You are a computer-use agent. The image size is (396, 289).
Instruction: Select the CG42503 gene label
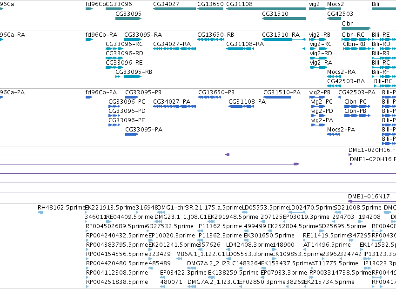(x=340, y=13)
